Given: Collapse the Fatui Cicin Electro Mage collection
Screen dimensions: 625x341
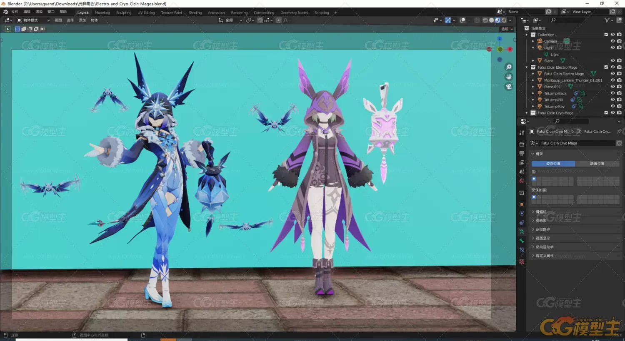Looking at the screenshot, I should click(x=527, y=67).
